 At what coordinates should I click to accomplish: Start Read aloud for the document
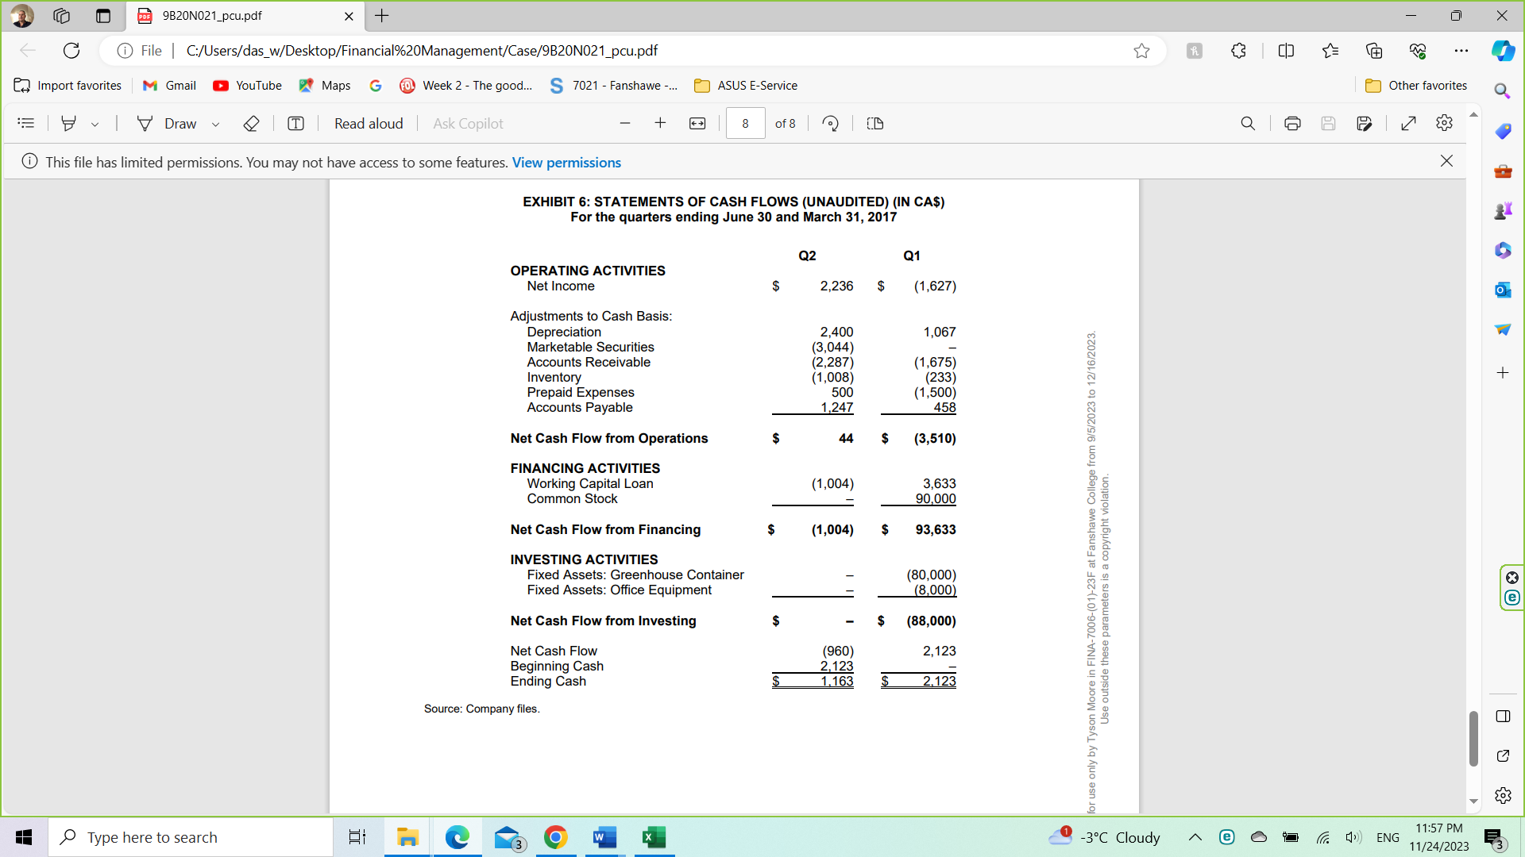pos(368,123)
